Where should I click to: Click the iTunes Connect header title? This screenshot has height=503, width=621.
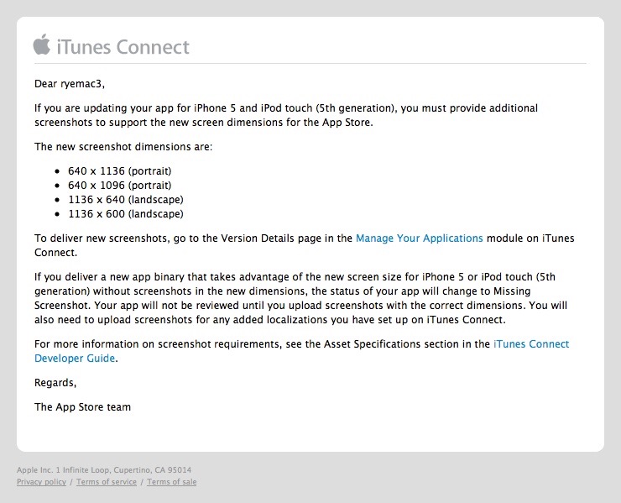[x=123, y=47]
